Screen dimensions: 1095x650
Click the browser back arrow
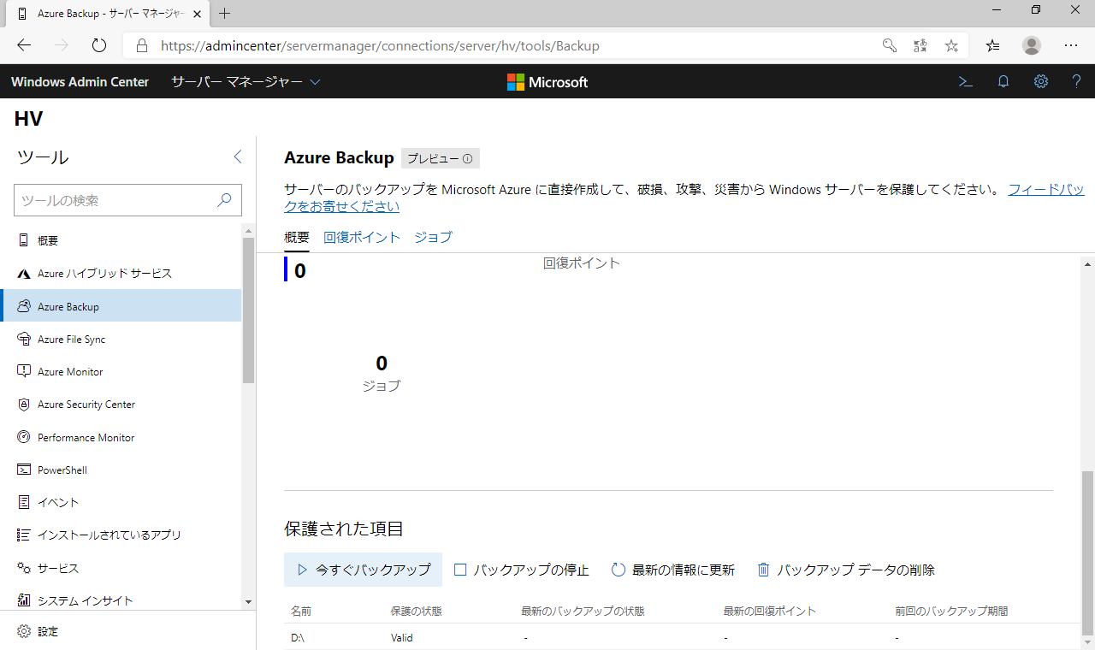pyautogui.click(x=24, y=46)
